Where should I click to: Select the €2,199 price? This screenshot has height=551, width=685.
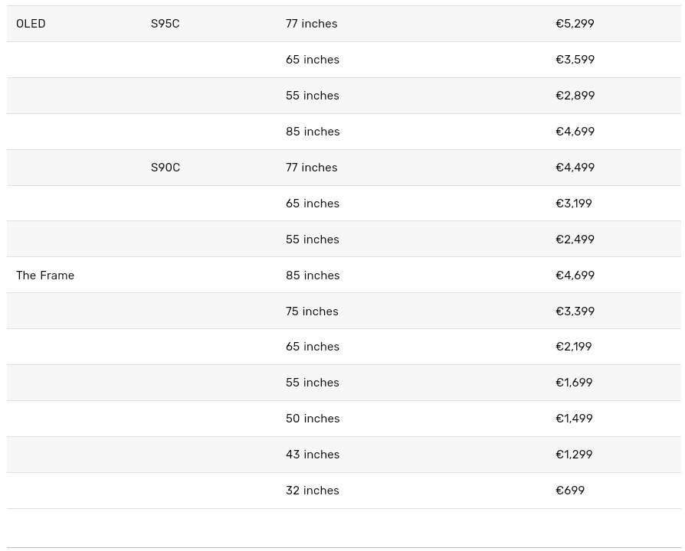[573, 347]
